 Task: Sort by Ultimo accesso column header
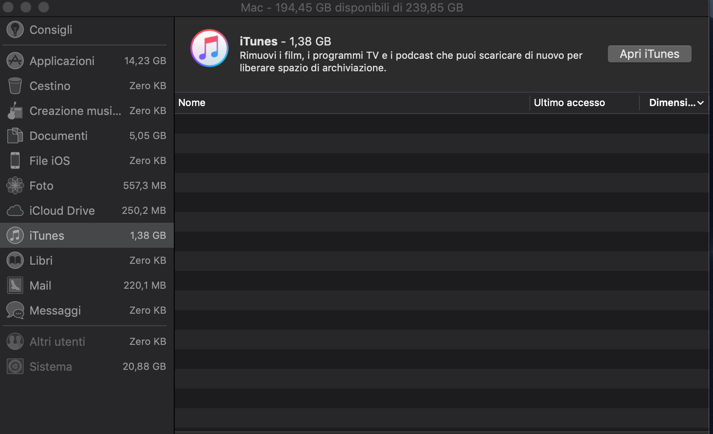[x=584, y=103]
